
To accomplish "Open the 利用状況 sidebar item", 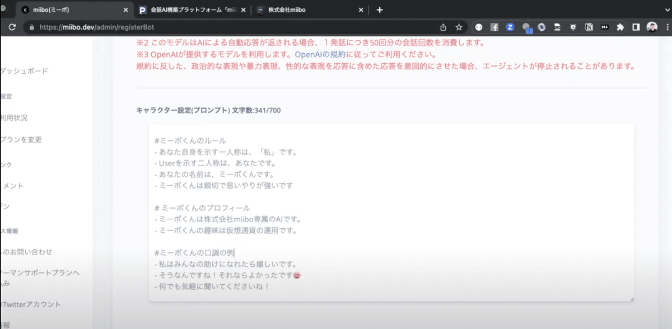I will tap(15, 118).
